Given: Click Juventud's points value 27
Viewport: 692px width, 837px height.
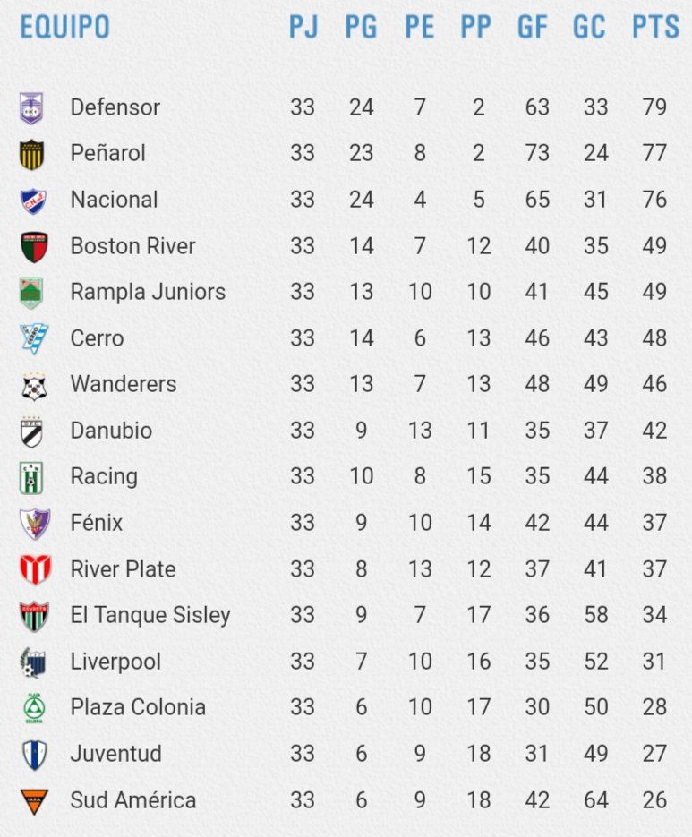Looking at the screenshot, I should click(654, 754).
